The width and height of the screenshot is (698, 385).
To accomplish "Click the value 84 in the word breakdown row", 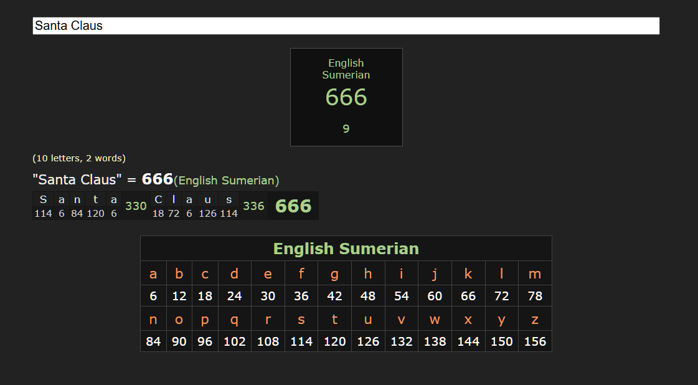I will point(77,214).
